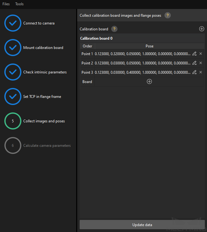The image size is (207, 232).
Task: Go to Connect to camera step label
Action: [x=39, y=23]
